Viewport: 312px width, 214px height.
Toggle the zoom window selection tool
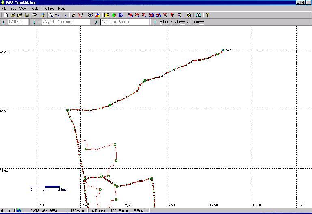click(50, 15)
